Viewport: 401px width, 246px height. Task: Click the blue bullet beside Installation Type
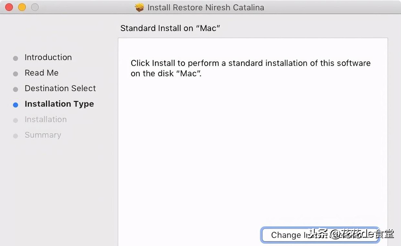coord(15,105)
